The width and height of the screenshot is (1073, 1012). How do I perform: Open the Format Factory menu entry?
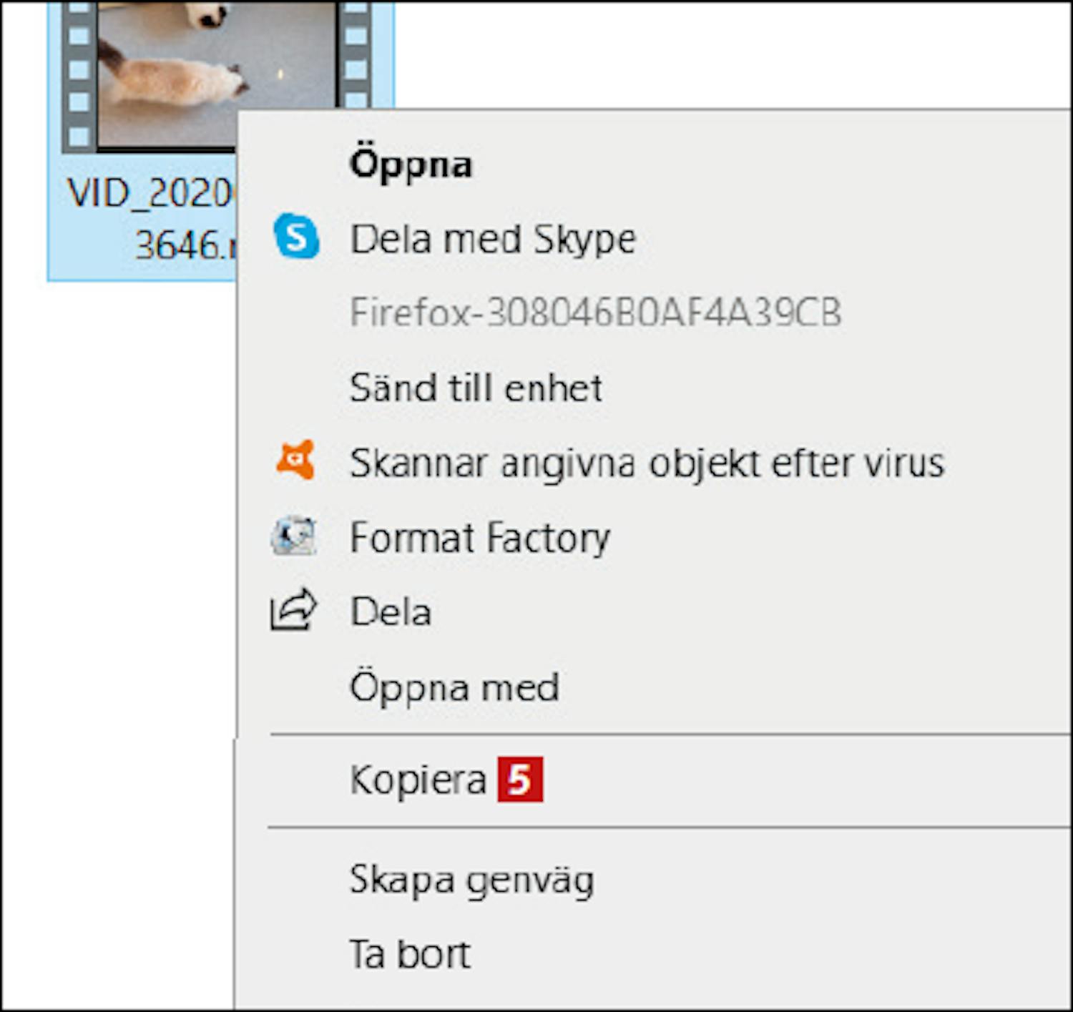coord(479,537)
